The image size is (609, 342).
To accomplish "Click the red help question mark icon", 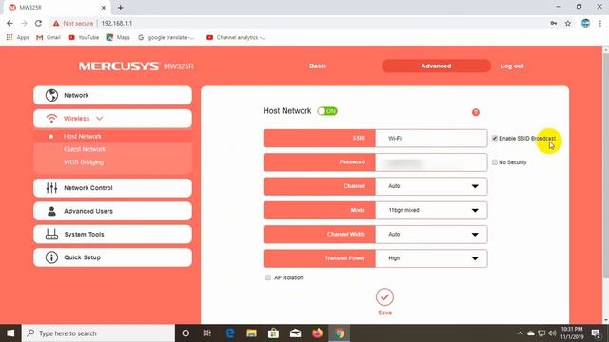I will click(x=476, y=112).
